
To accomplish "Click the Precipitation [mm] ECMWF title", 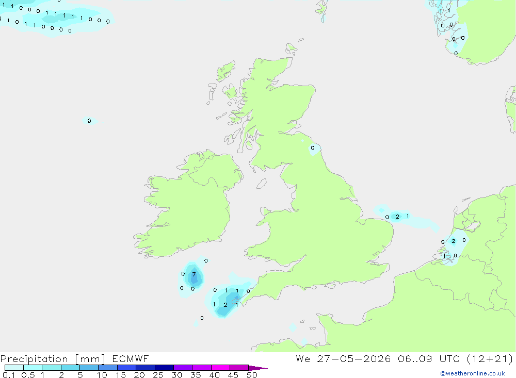I will [x=74, y=358].
